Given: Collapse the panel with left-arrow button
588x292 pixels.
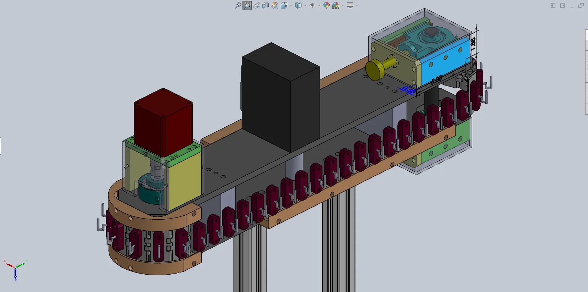Looking at the screenshot, I should 553,5.
